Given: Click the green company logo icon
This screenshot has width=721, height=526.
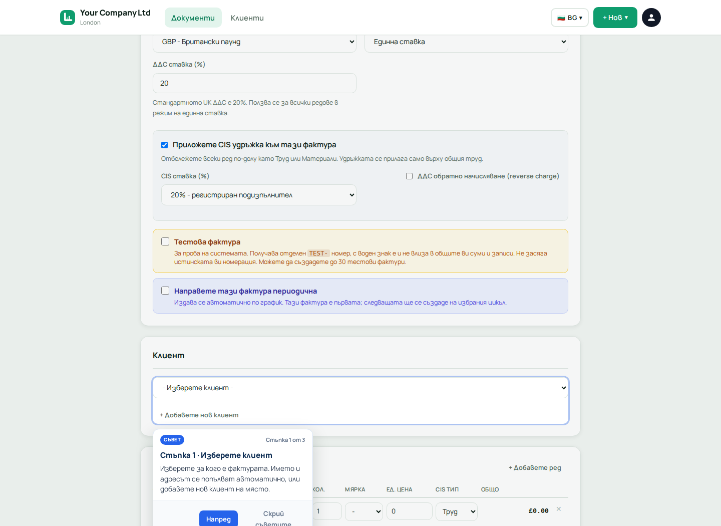Looking at the screenshot, I should tap(68, 18).
